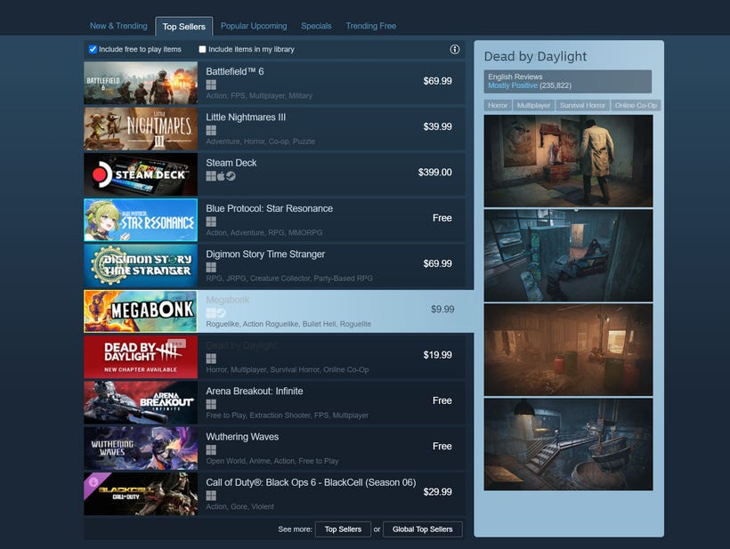The height and width of the screenshot is (549, 730).
Task: Click Blue Protocol: Star Resonance title
Action: pyautogui.click(x=269, y=208)
